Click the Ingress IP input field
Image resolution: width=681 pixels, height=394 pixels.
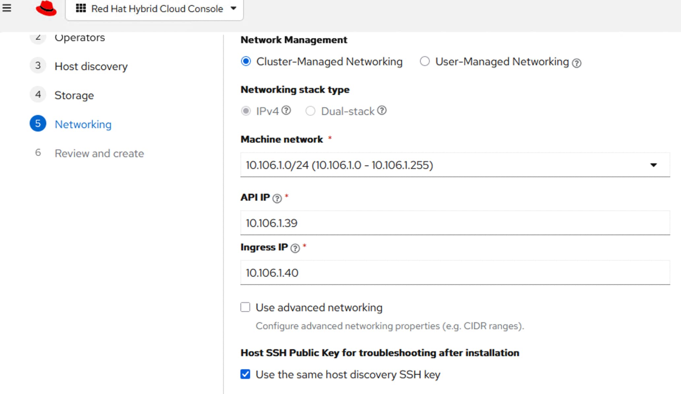point(455,273)
